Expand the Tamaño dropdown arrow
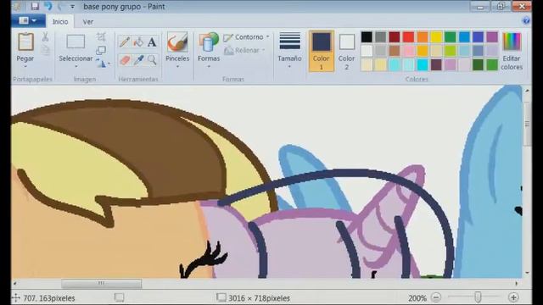 (289, 66)
